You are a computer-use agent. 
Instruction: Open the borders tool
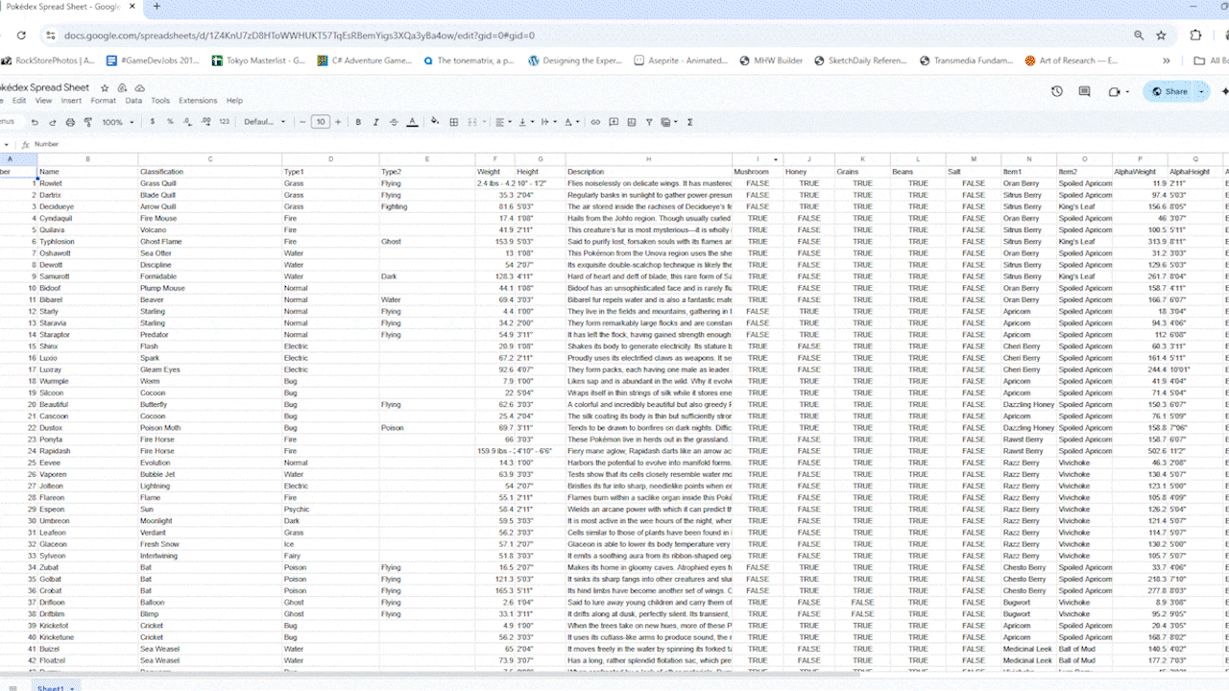point(453,122)
